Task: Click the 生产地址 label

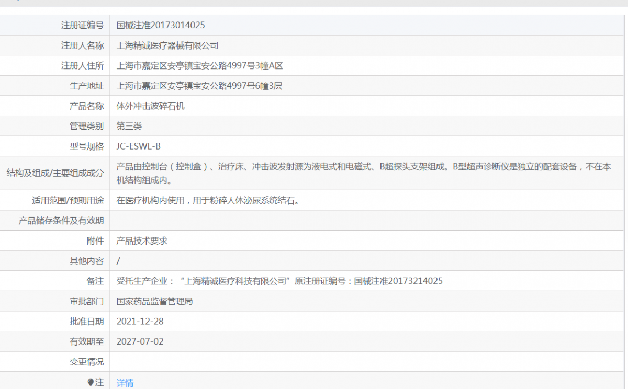Action: (86, 86)
